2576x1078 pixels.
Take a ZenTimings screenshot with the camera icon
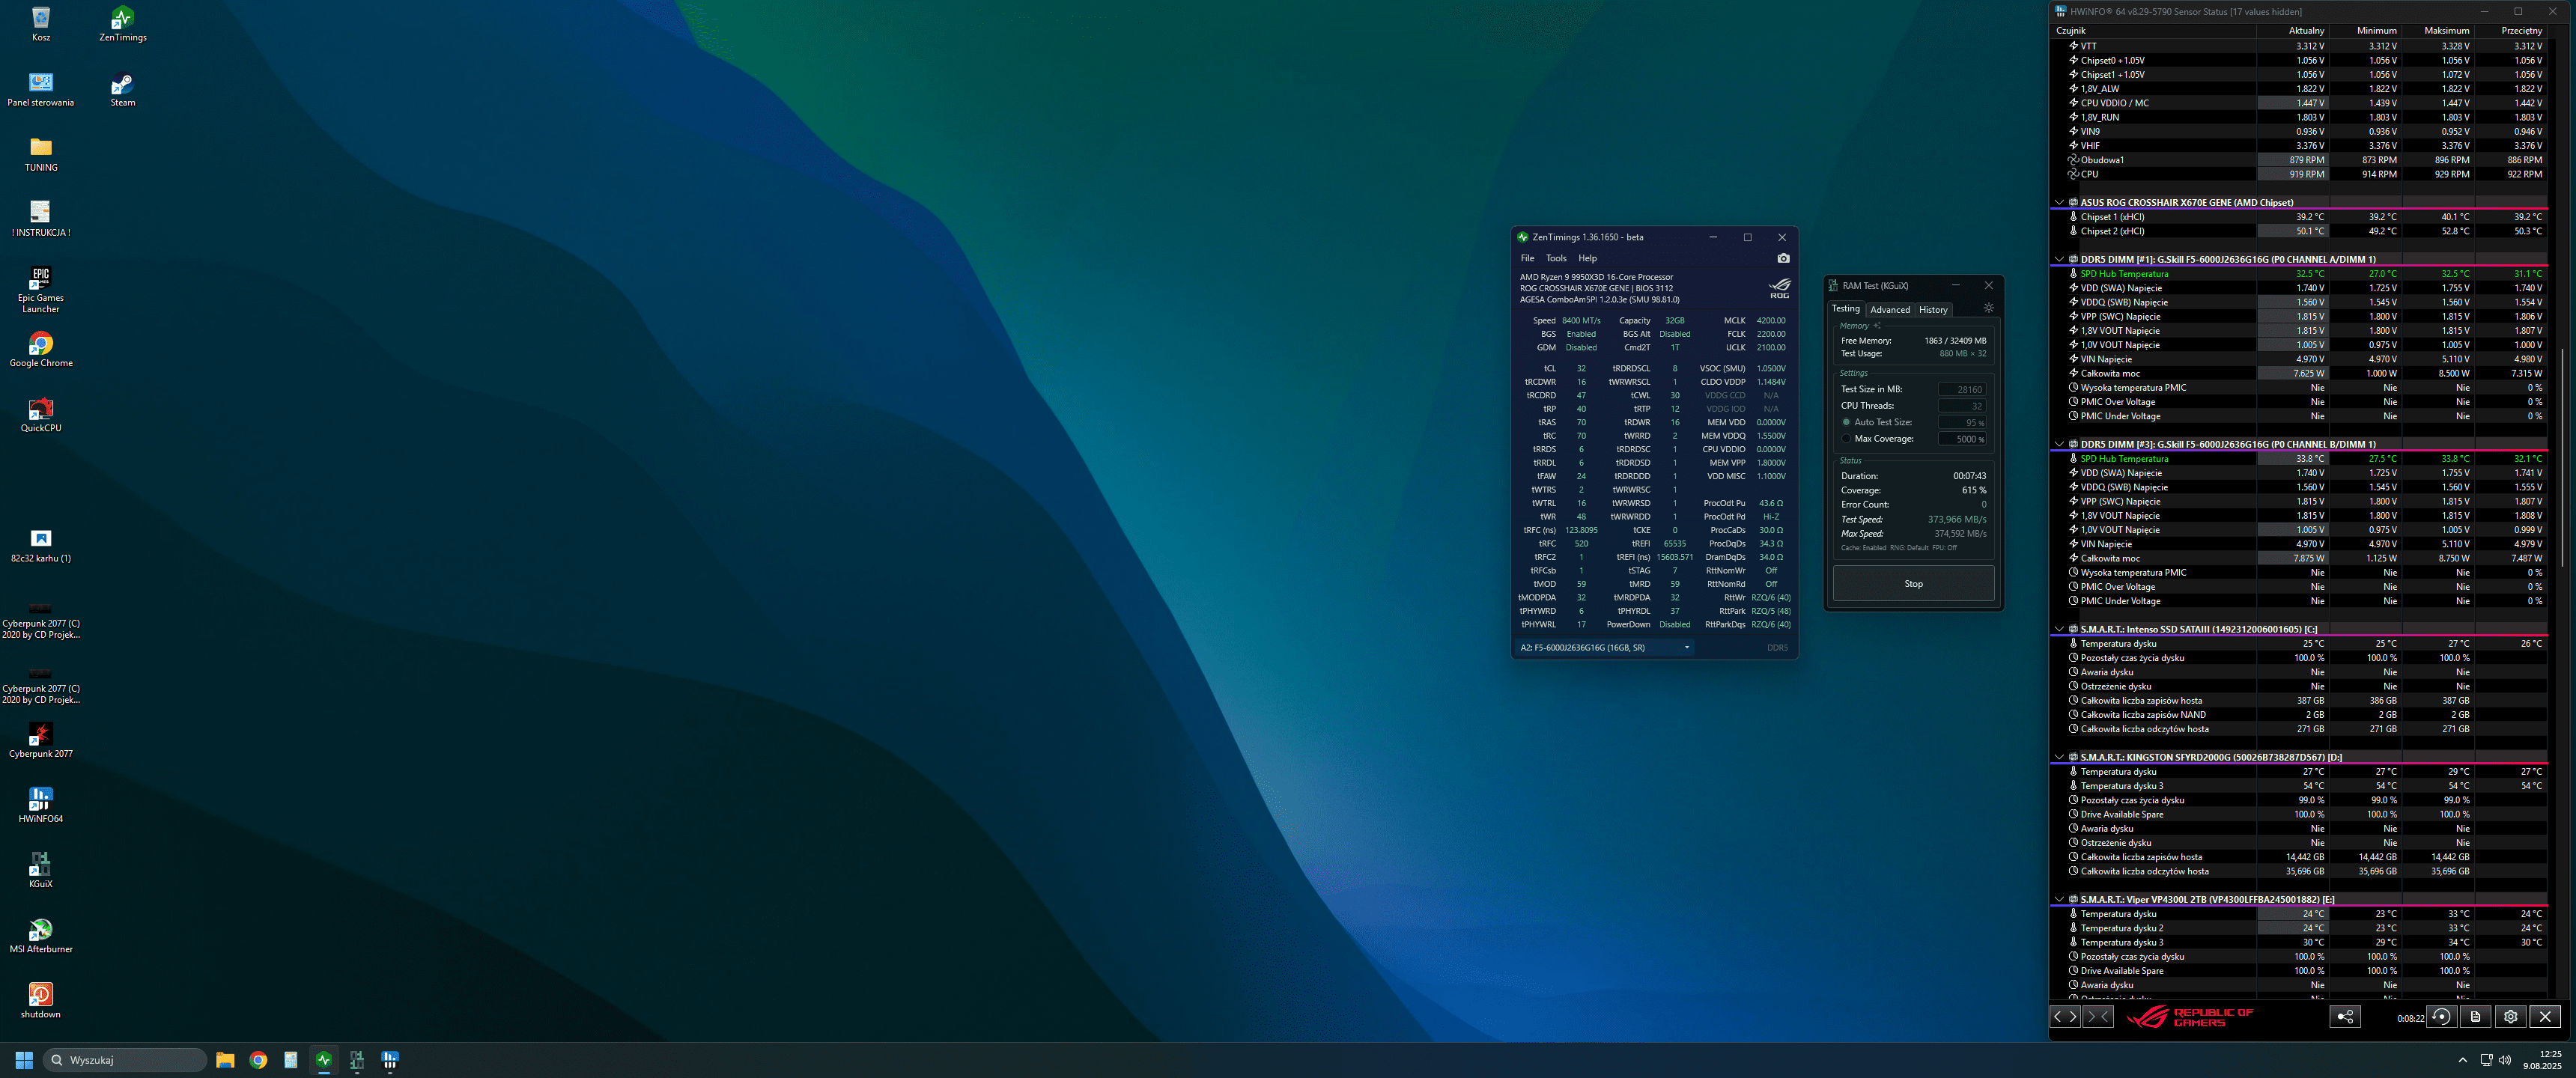pyautogui.click(x=1783, y=258)
